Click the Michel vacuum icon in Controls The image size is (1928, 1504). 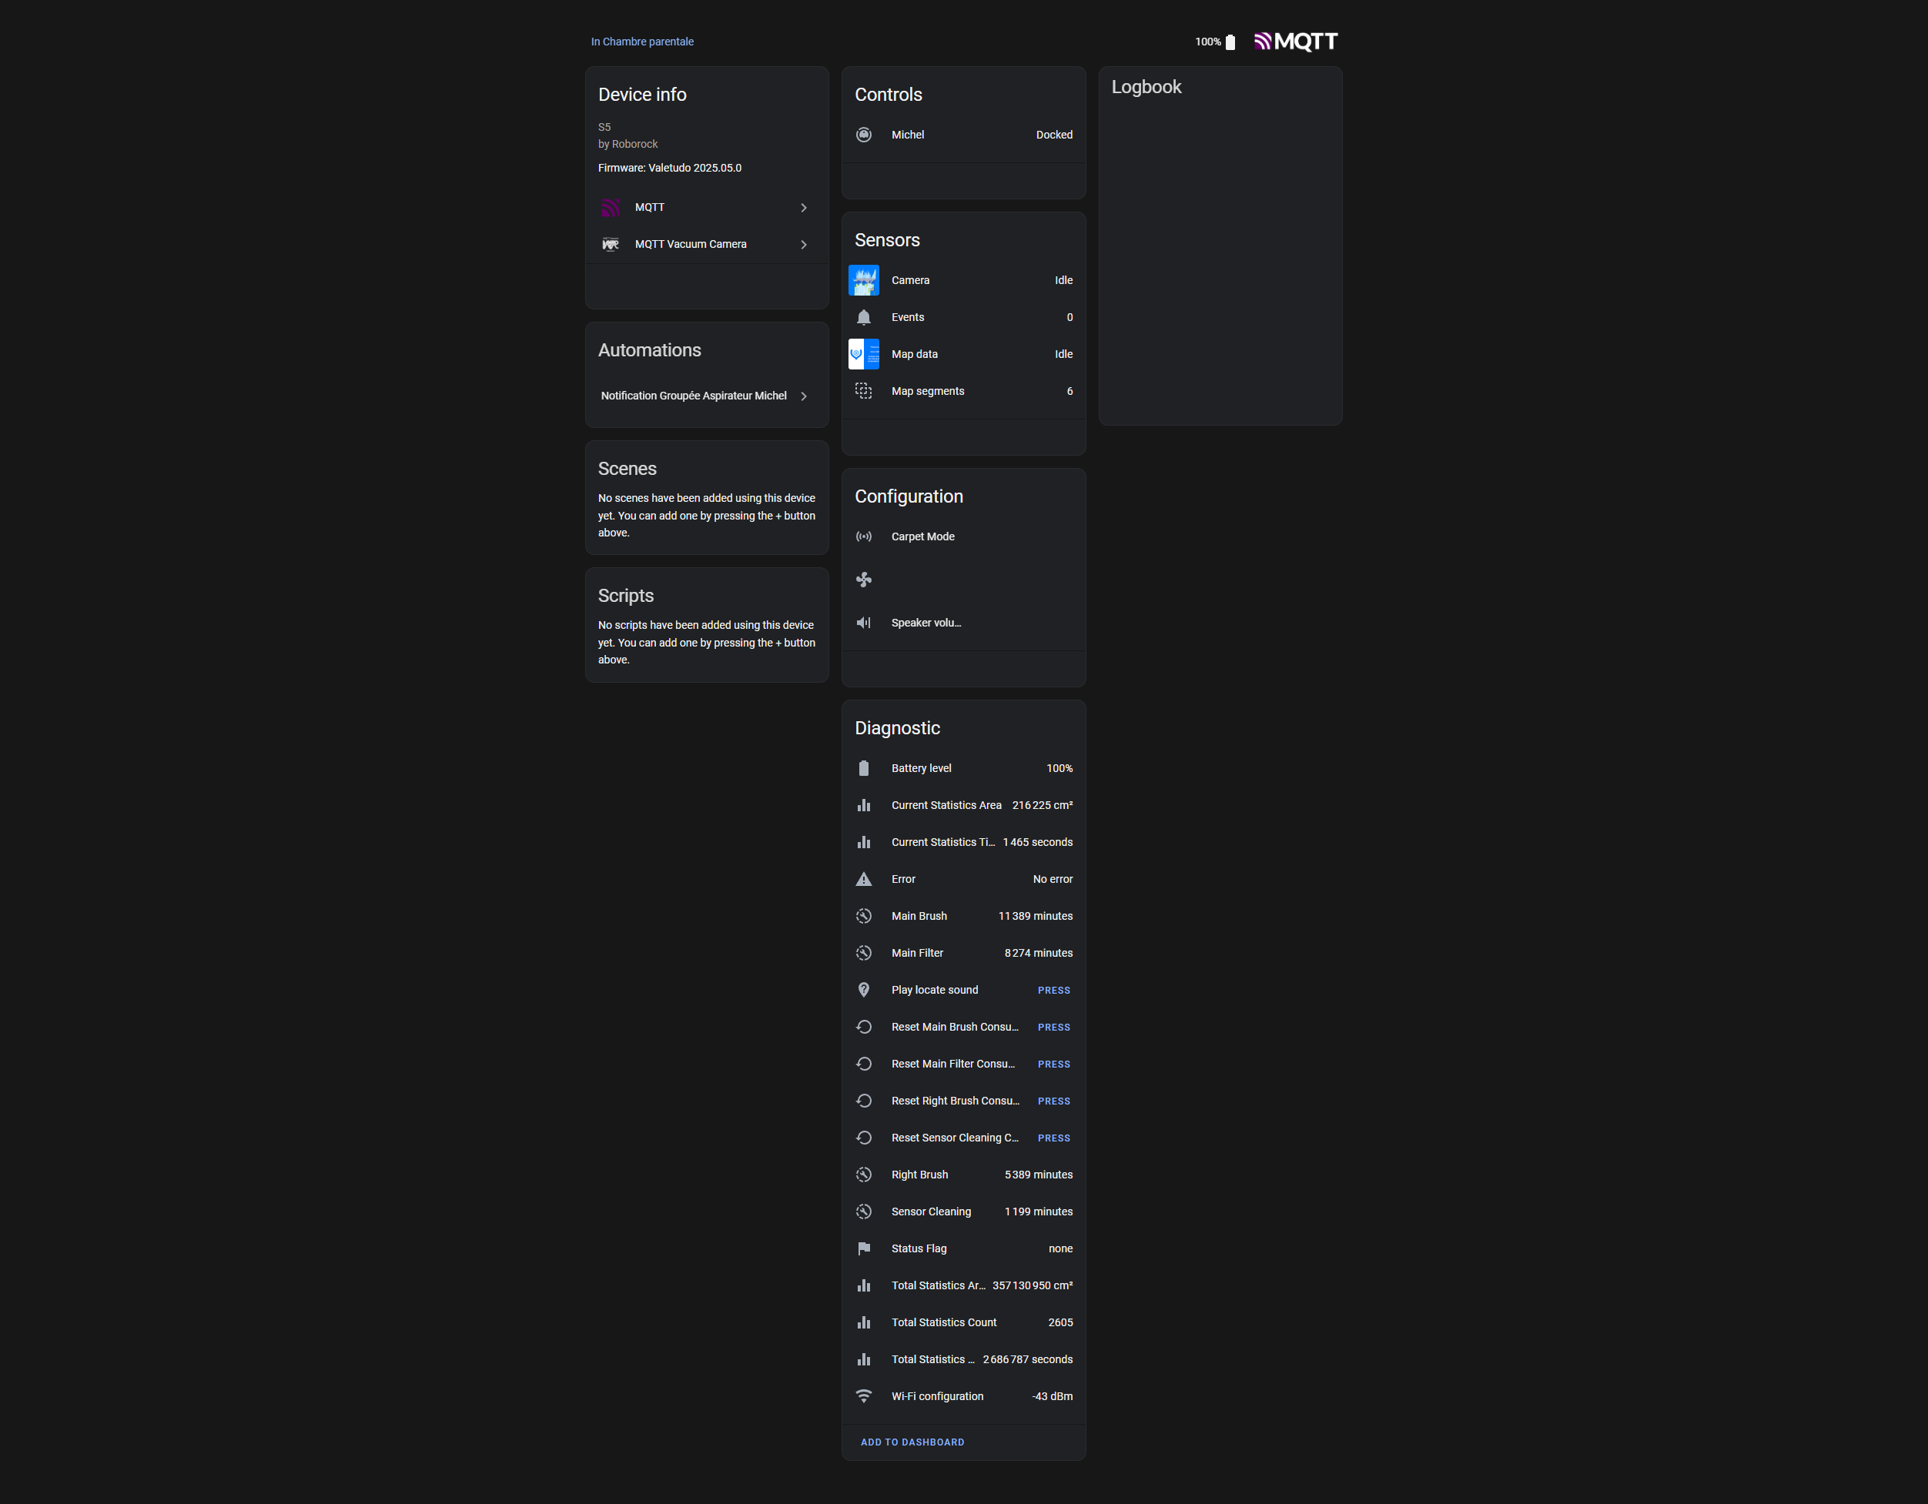click(x=863, y=135)
